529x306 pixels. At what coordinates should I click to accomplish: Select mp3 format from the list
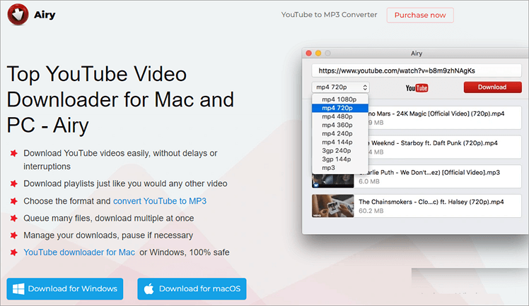coord(329,168)
